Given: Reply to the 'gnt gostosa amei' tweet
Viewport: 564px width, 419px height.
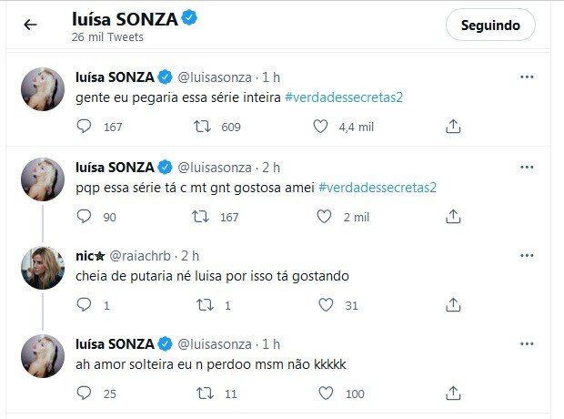Looking at the screenshot, I should 84,217.
